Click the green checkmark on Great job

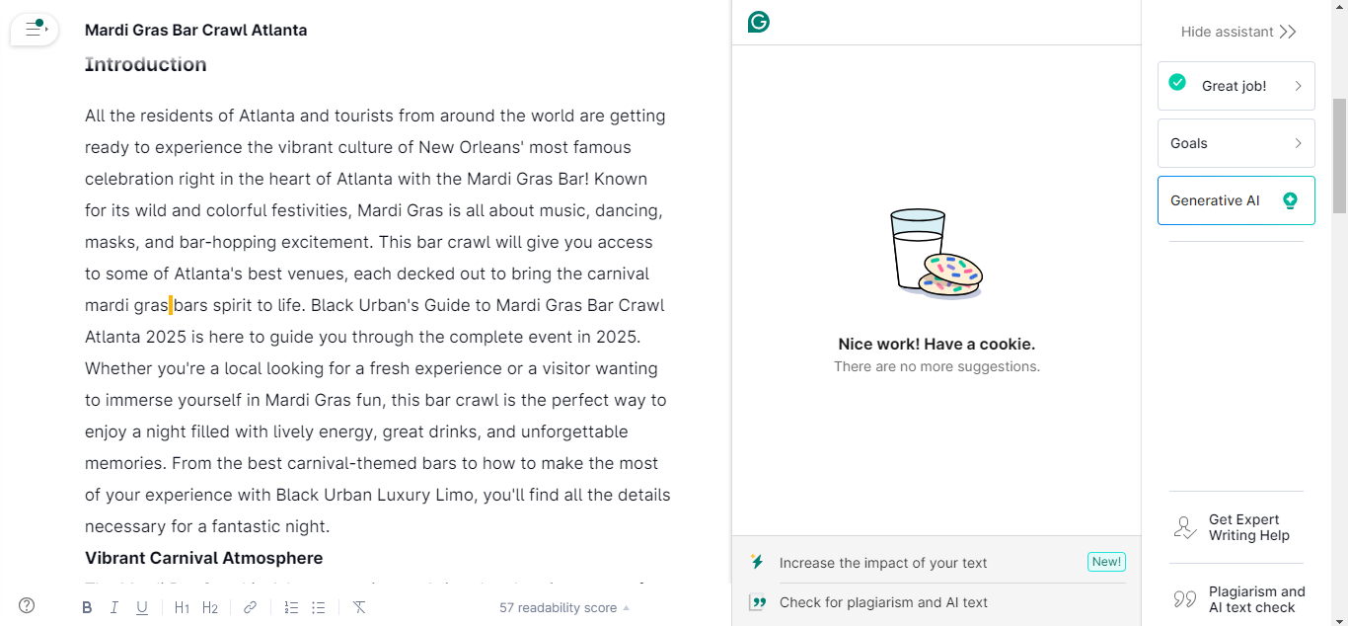point(1177,82)
